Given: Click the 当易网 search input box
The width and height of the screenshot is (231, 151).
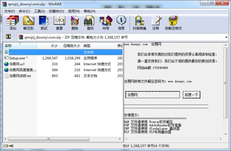Looking at the screenshot, I should point(152,95).
